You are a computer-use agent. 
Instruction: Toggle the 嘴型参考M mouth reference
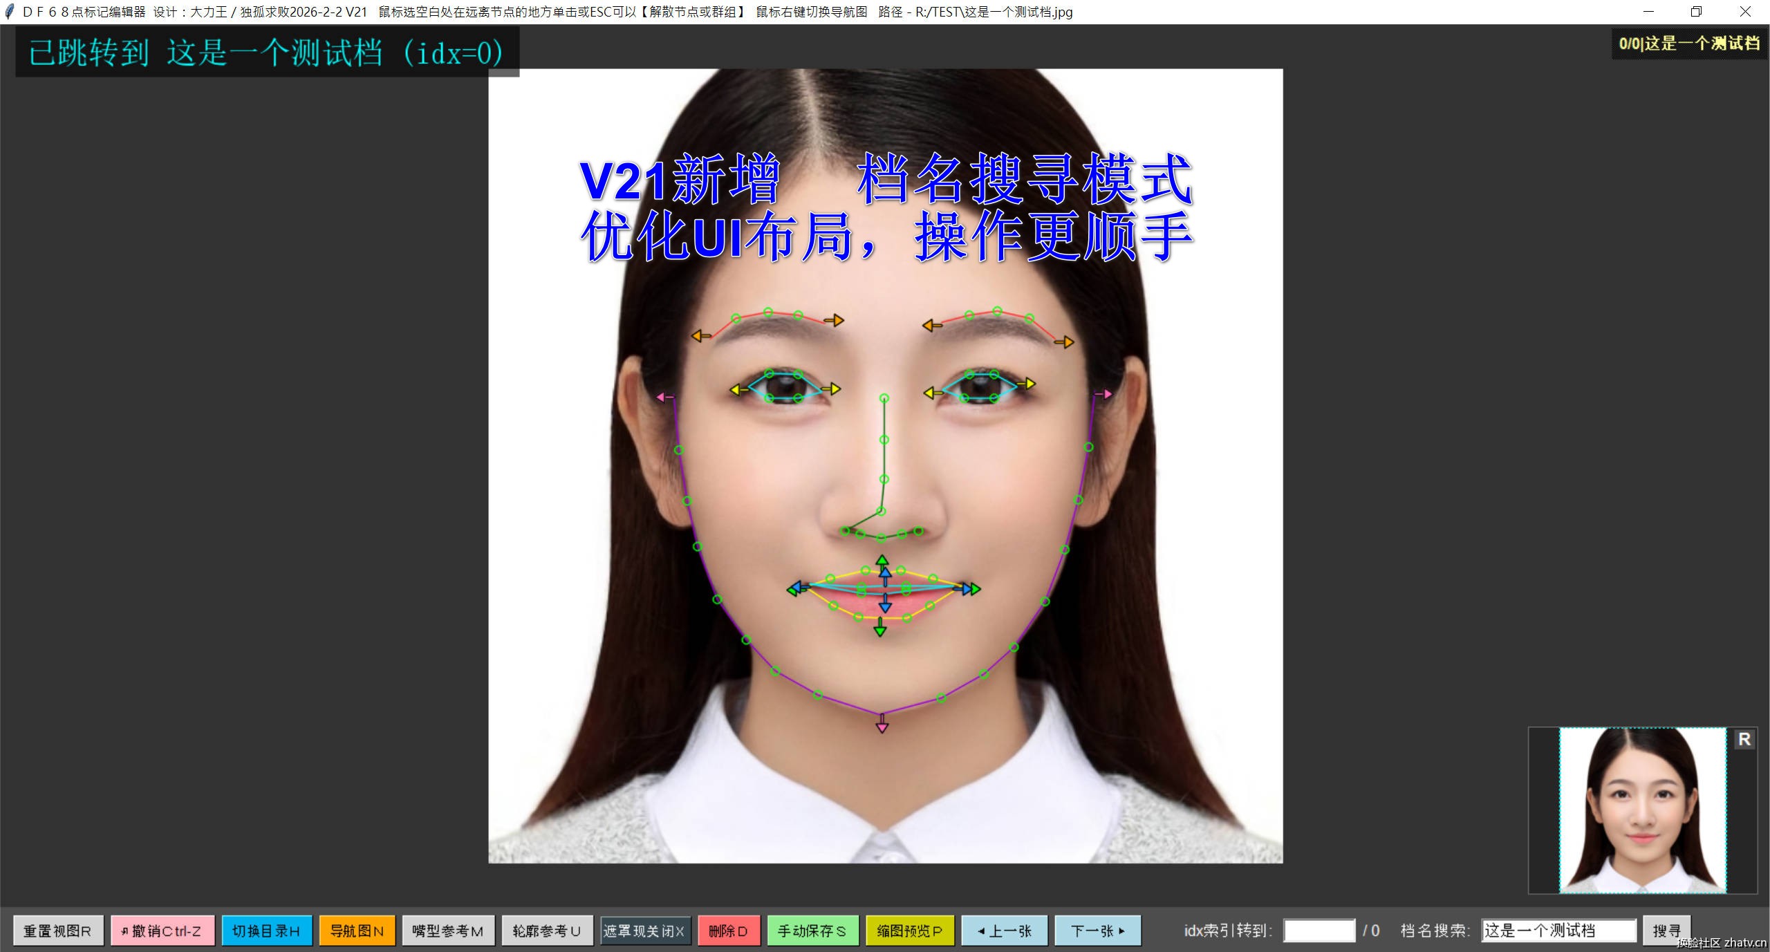tap(448, 931)
